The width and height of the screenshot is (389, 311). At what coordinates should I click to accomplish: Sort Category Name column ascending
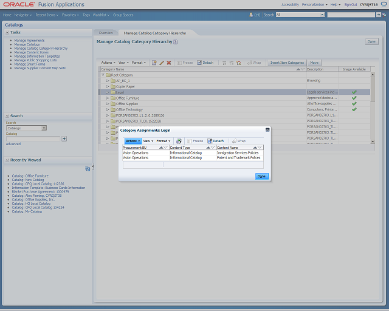[x=298, y=69]
